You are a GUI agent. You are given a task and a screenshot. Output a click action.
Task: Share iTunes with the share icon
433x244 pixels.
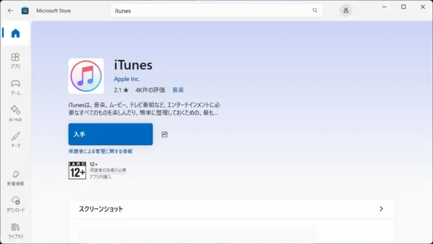(x=164, y=134)
